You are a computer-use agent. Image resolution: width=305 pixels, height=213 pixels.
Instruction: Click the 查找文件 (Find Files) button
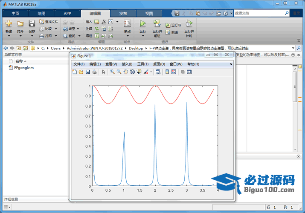point(49,21)
